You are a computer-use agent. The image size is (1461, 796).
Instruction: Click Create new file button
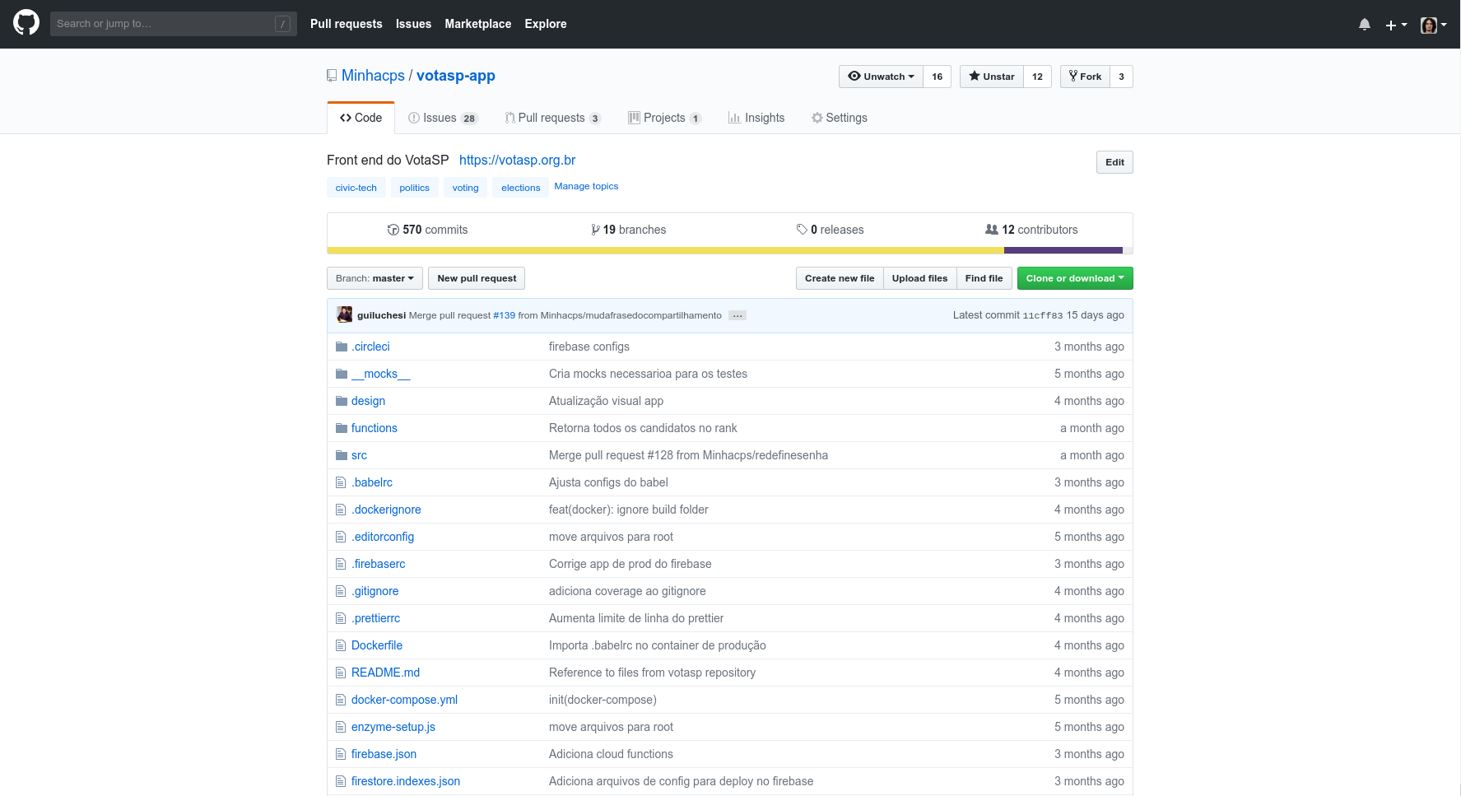point(840,278)
